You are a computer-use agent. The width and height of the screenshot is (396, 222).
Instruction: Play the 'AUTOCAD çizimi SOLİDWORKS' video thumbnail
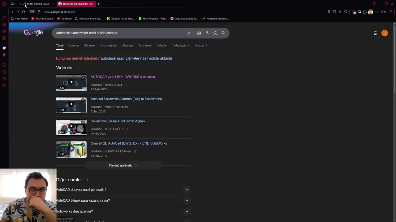tap(71, 83)
